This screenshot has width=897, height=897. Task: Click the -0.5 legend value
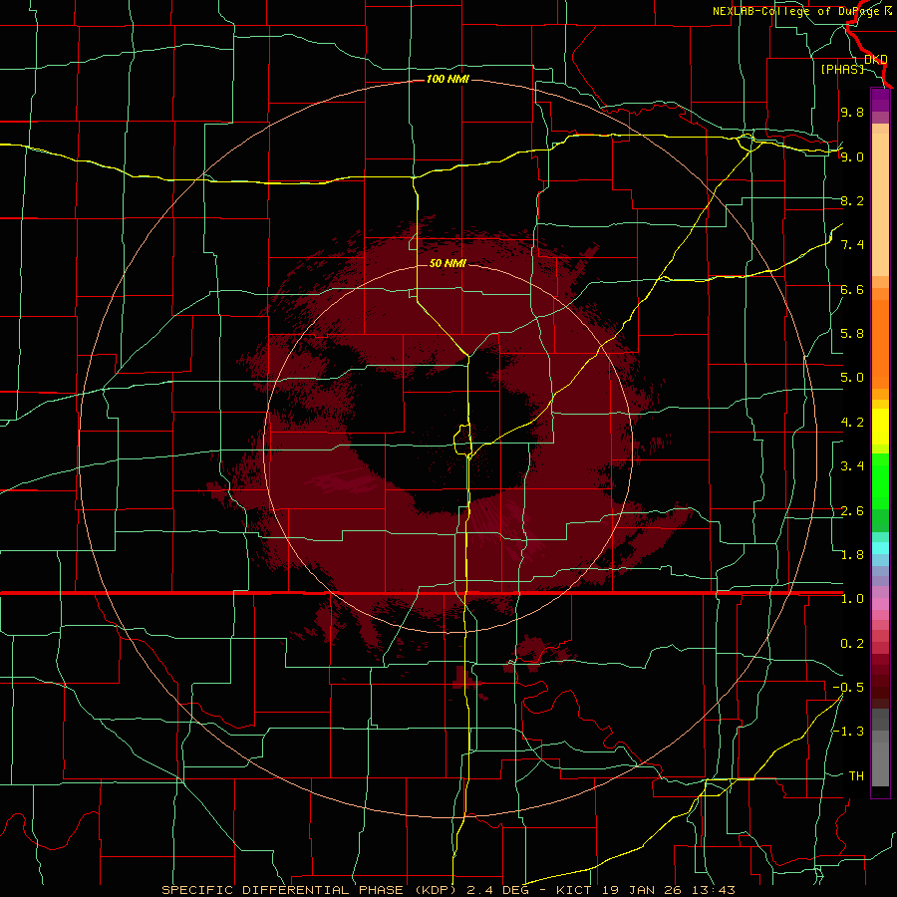[848, 688]
